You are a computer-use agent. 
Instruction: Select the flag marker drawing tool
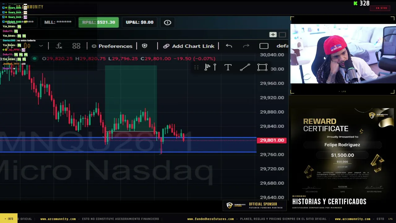tap(210, 67)
